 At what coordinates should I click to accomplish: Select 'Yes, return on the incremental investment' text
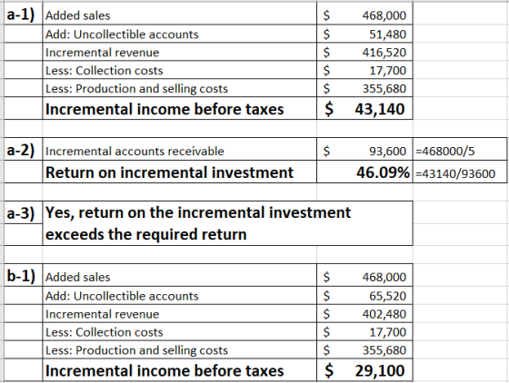click(x=198, y=213)
